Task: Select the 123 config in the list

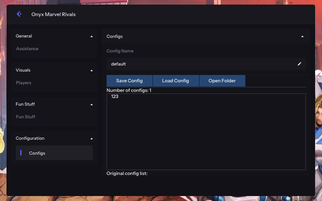Action: point(115,96)
